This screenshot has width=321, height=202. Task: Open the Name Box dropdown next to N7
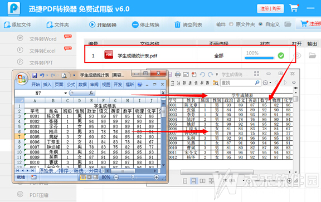click(66, 93)
